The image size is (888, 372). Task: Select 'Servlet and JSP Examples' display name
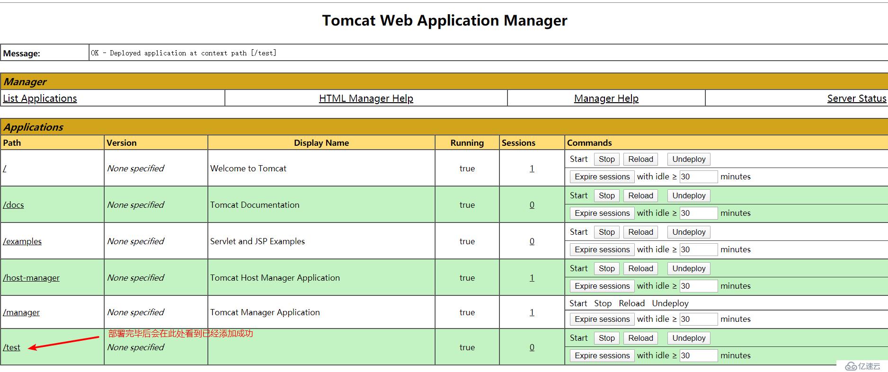258,241
